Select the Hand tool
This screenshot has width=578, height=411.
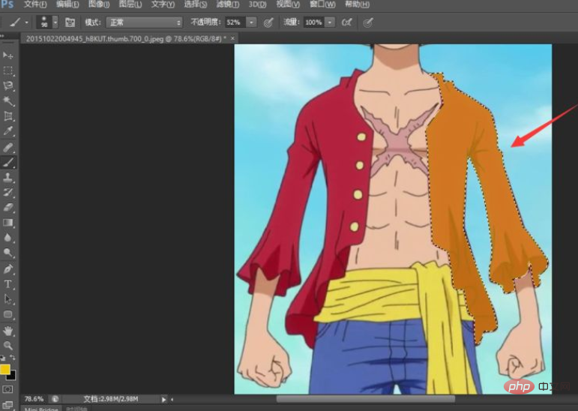tap(8, 331)
